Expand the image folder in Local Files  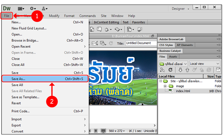[x=165, y=86]
